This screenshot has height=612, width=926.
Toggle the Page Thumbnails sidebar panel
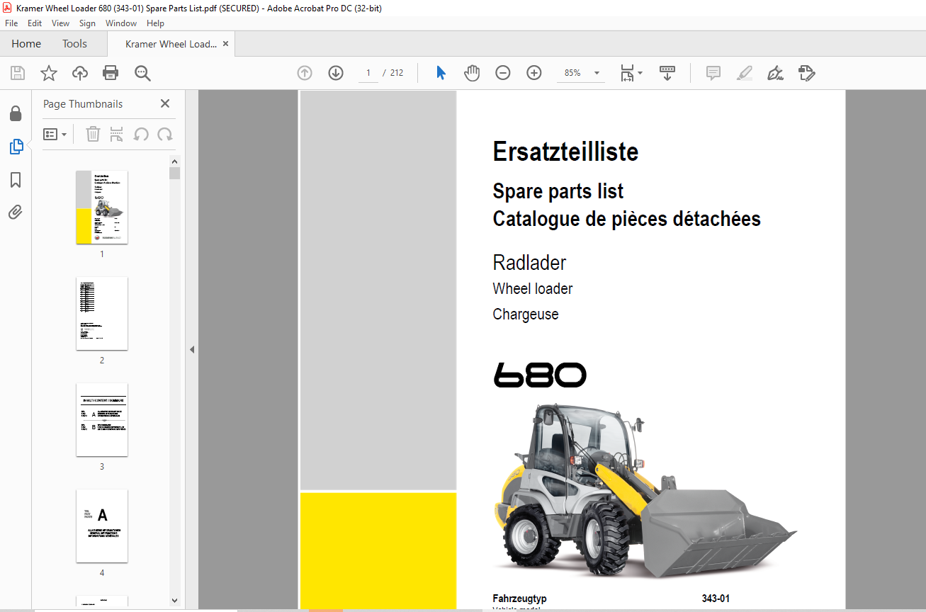click(16, 147)
